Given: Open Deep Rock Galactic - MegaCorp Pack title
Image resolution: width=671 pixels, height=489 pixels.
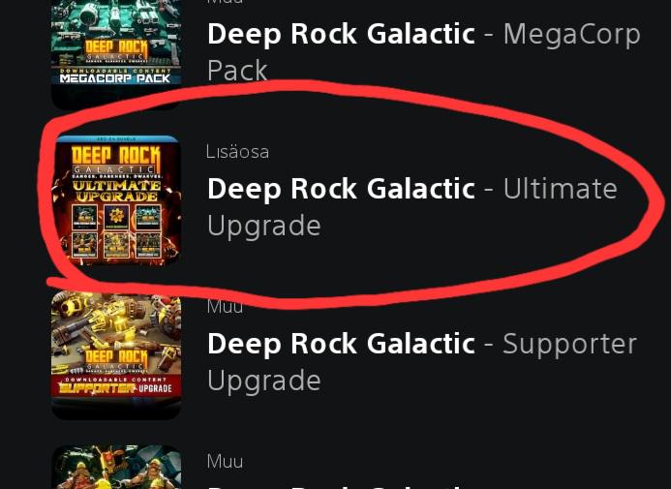Looking at the screenshot, I should click(x=424, y=51).
